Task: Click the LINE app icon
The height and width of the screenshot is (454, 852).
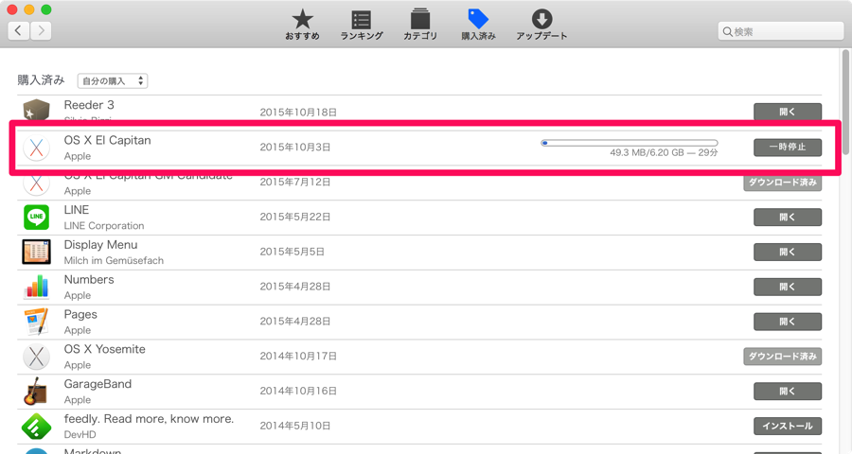Action: (36, 218)
